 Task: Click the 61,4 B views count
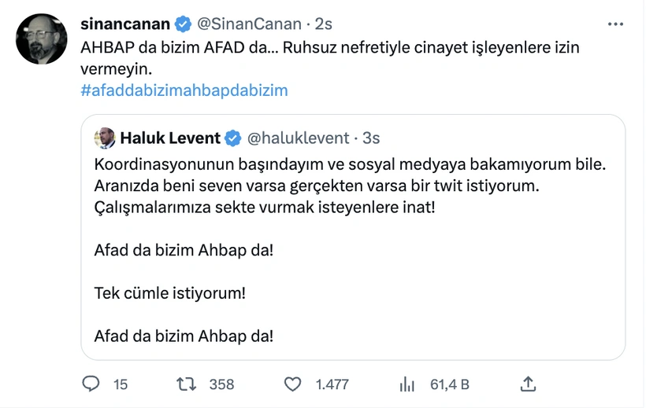pyautogui.click(x=450, y=384)
